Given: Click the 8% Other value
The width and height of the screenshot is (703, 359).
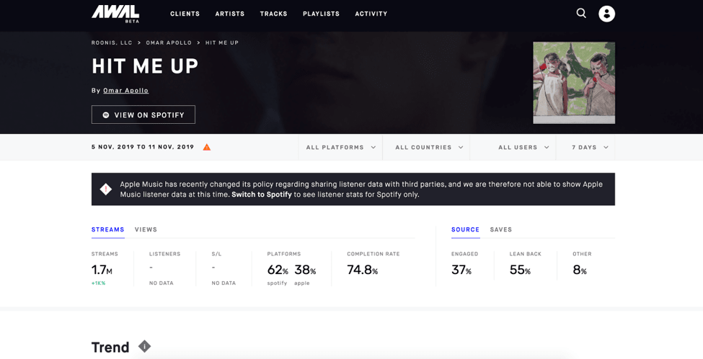Looking at the screenshot, I should click(x=580, y=270).
